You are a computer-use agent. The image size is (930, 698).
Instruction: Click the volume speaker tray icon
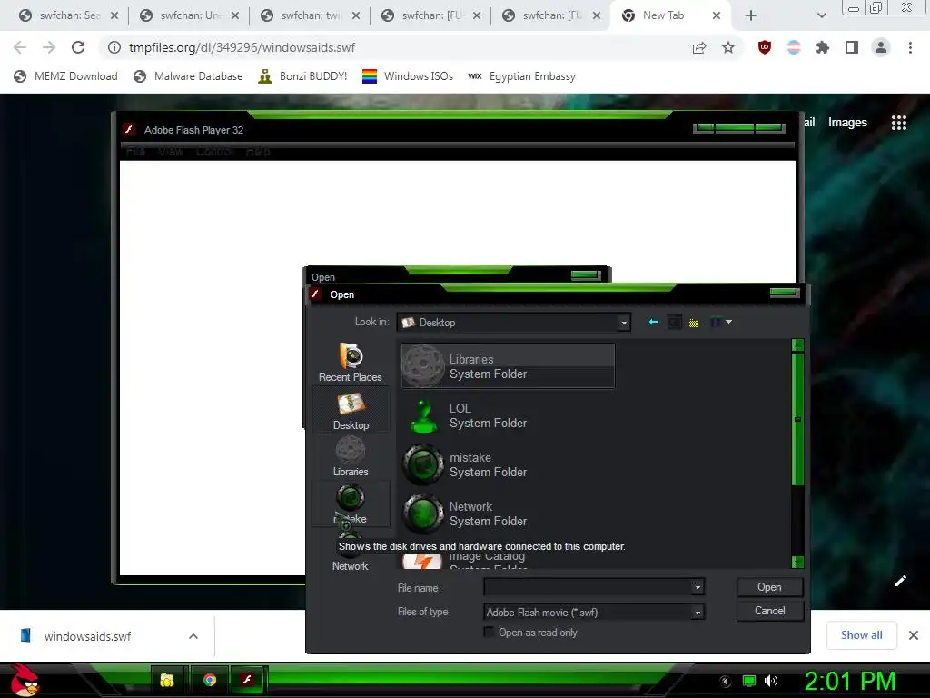point(771,681)
